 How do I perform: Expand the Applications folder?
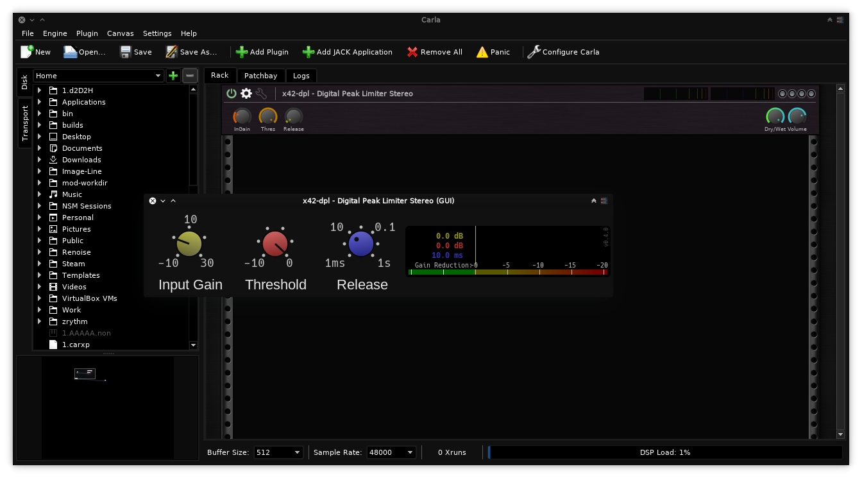40,102
